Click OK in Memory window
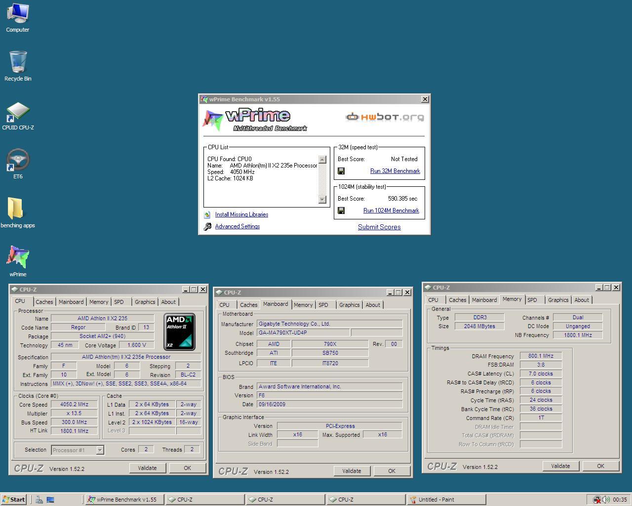 coord(600,466)
